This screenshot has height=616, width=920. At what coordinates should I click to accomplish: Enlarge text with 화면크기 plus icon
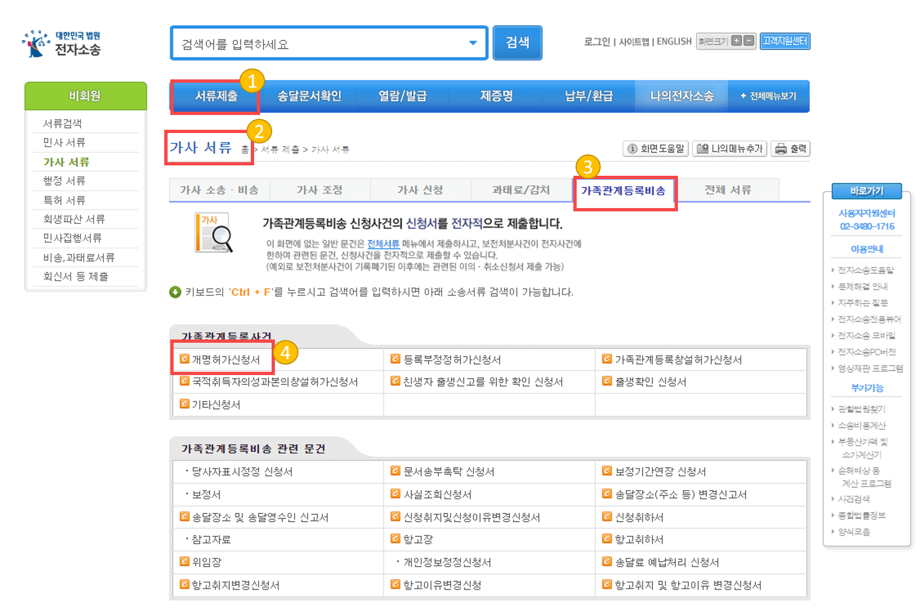[x=737, y=40]
